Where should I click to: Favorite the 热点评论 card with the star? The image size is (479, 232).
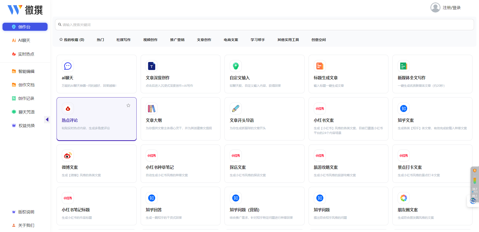pyautogui.click(x=128, y=105)
